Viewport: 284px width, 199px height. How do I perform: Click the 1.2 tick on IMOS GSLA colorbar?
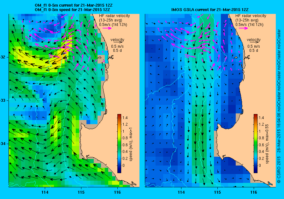(x=261, y=124)
